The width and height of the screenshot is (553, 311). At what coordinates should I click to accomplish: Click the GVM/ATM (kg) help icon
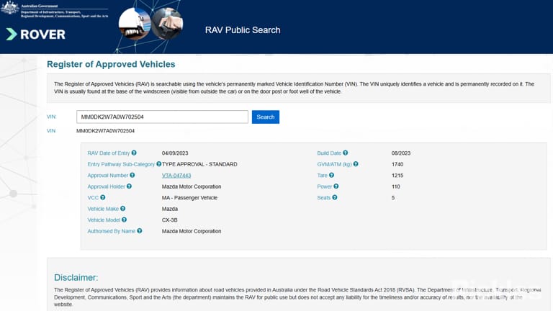(356, 164)
